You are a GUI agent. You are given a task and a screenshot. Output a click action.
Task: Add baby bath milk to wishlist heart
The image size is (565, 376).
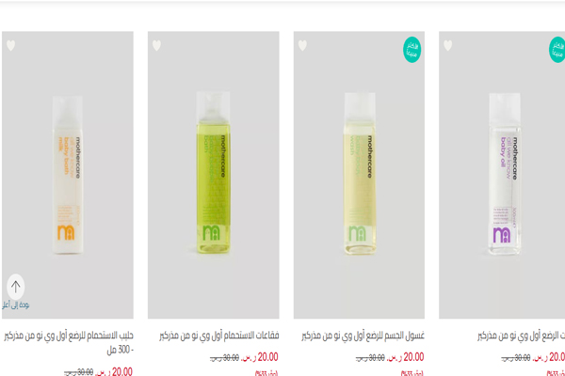pos(10,45)
